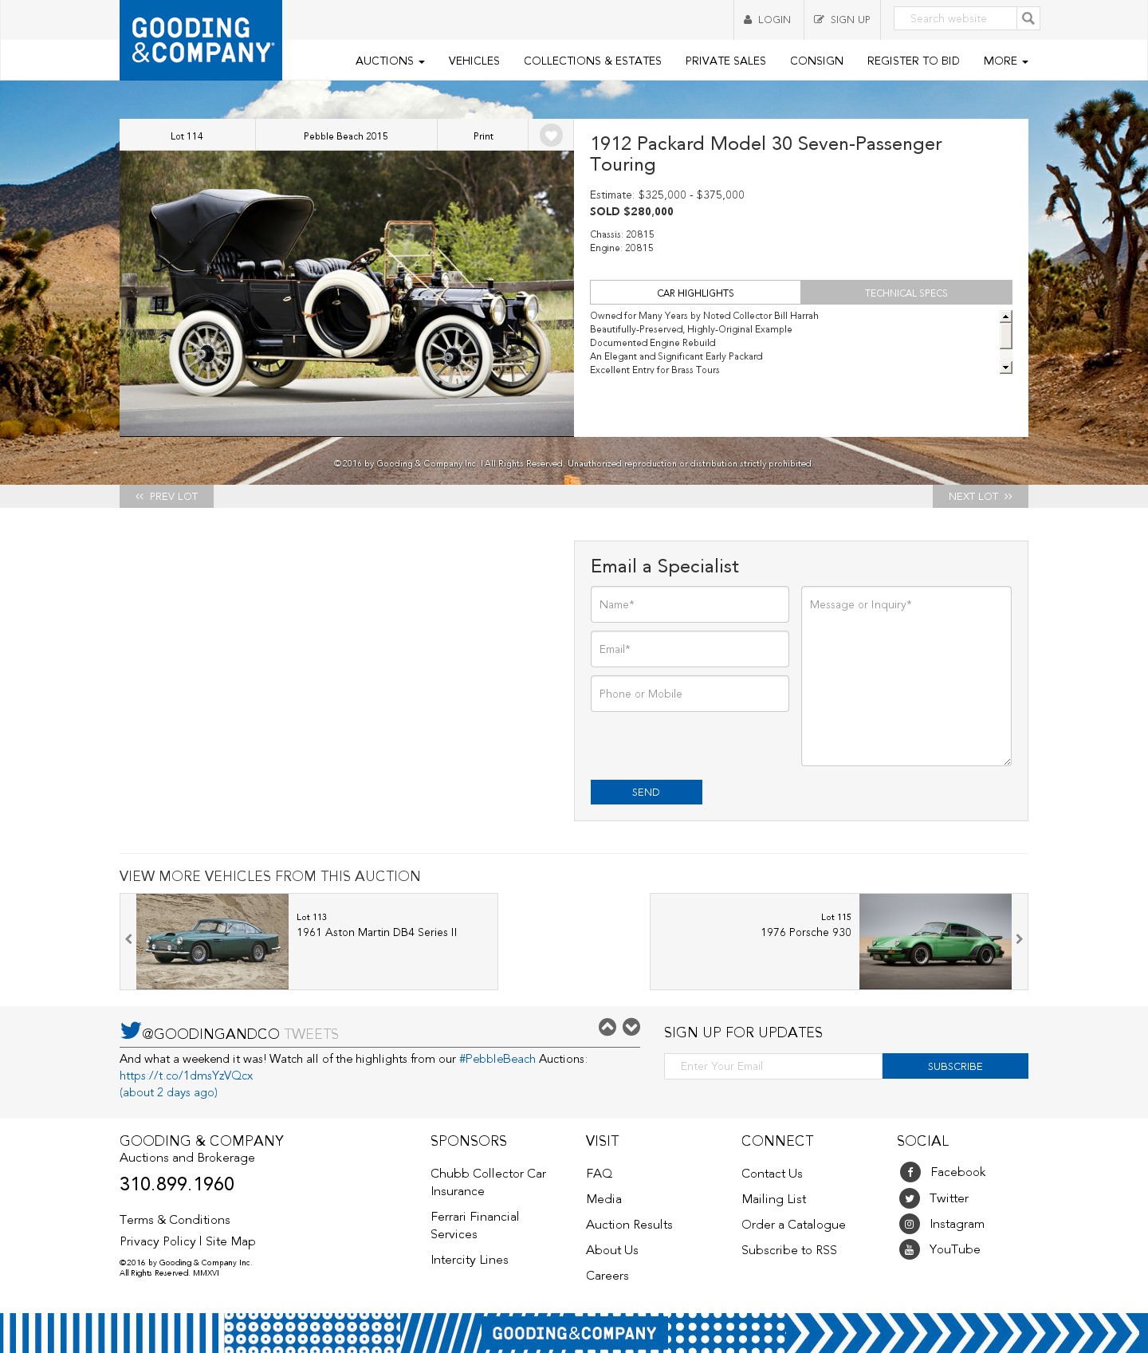Click the Send button
The height and width of the screenshot is (1353, 1148).
[647, 792]
